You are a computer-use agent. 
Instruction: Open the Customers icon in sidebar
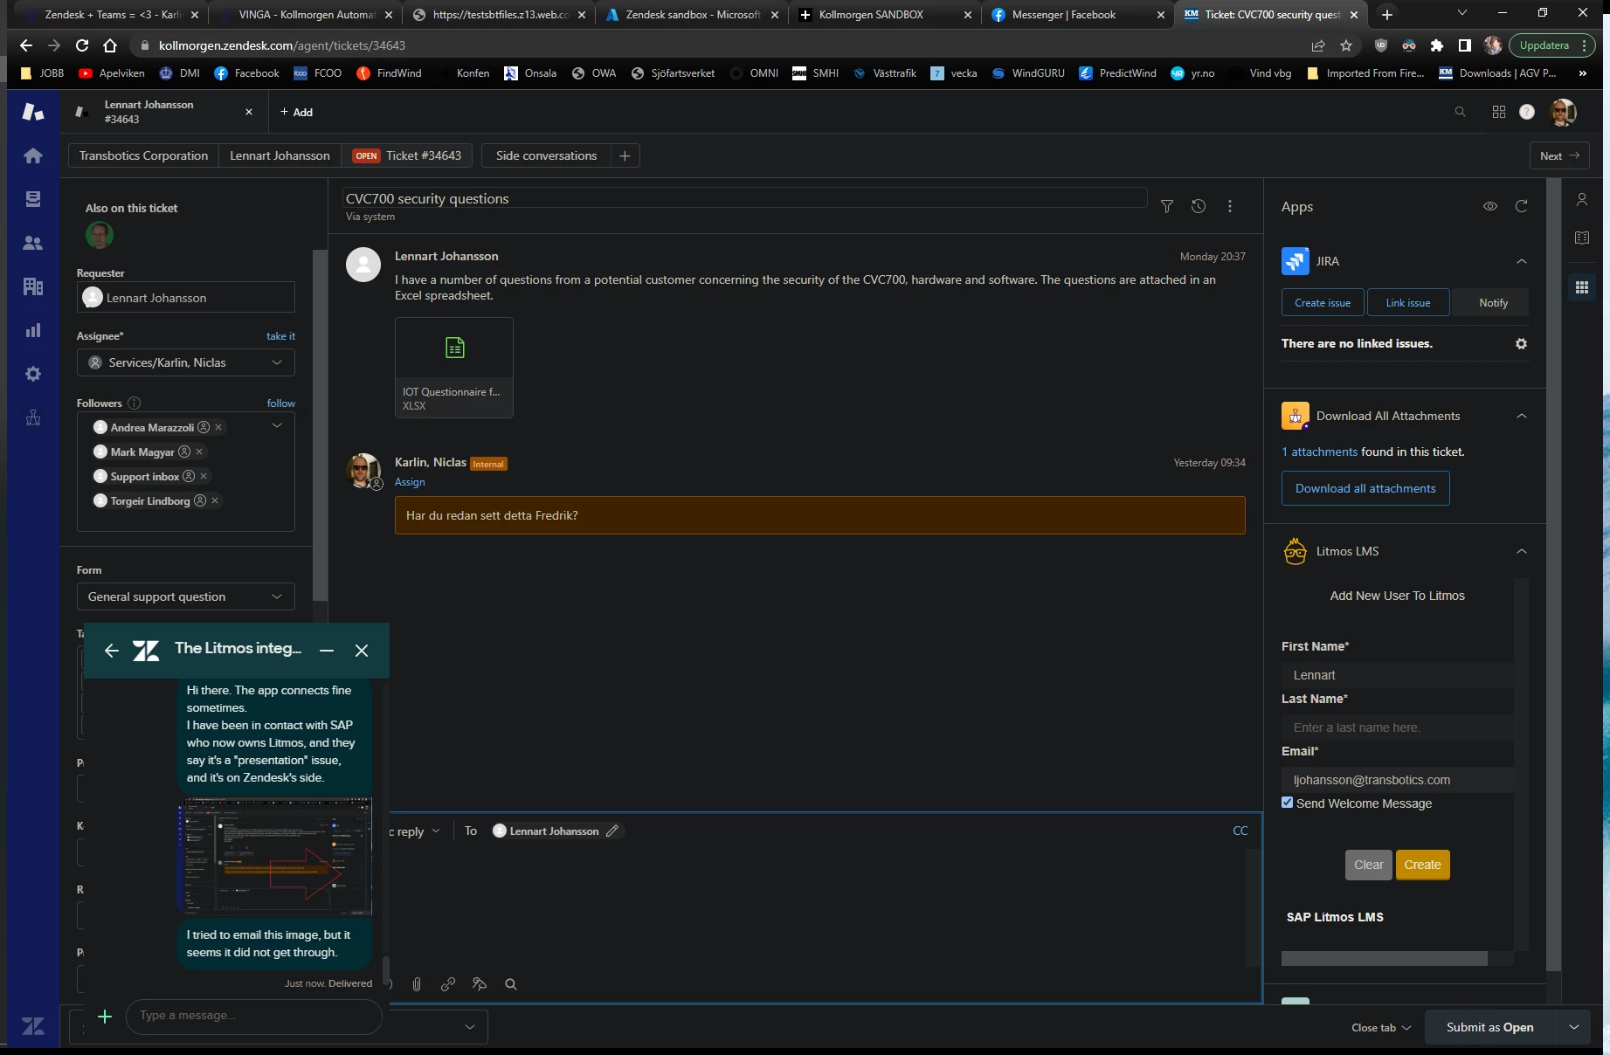33,243
